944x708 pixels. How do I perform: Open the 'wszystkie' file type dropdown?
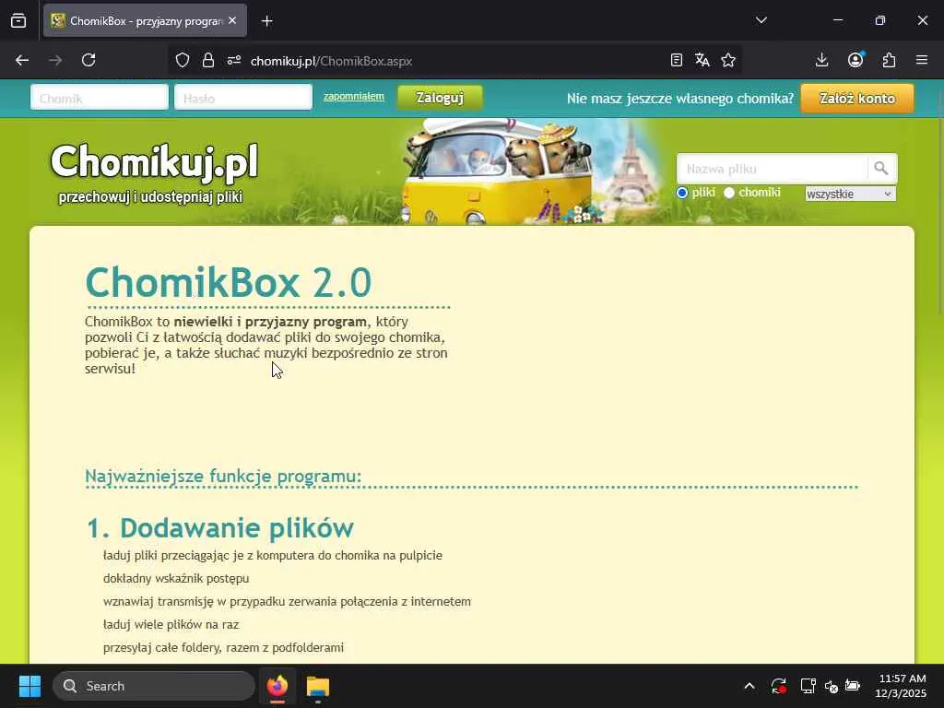(x=850, y=194)
